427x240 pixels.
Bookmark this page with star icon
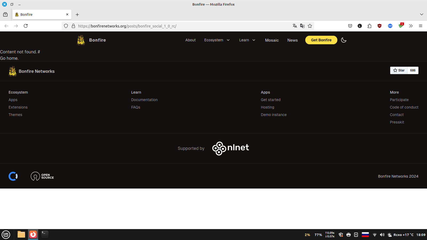pos(310,26)
